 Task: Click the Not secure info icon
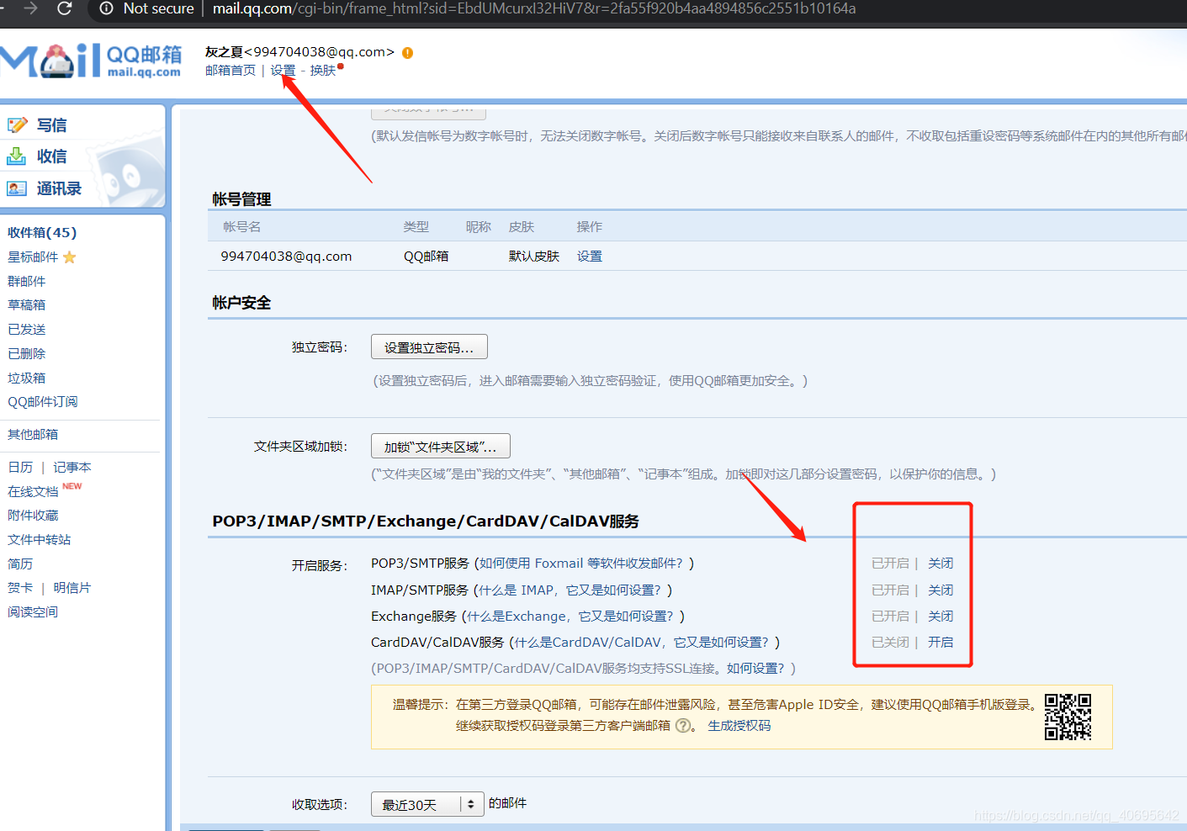(x=106, y=8)
